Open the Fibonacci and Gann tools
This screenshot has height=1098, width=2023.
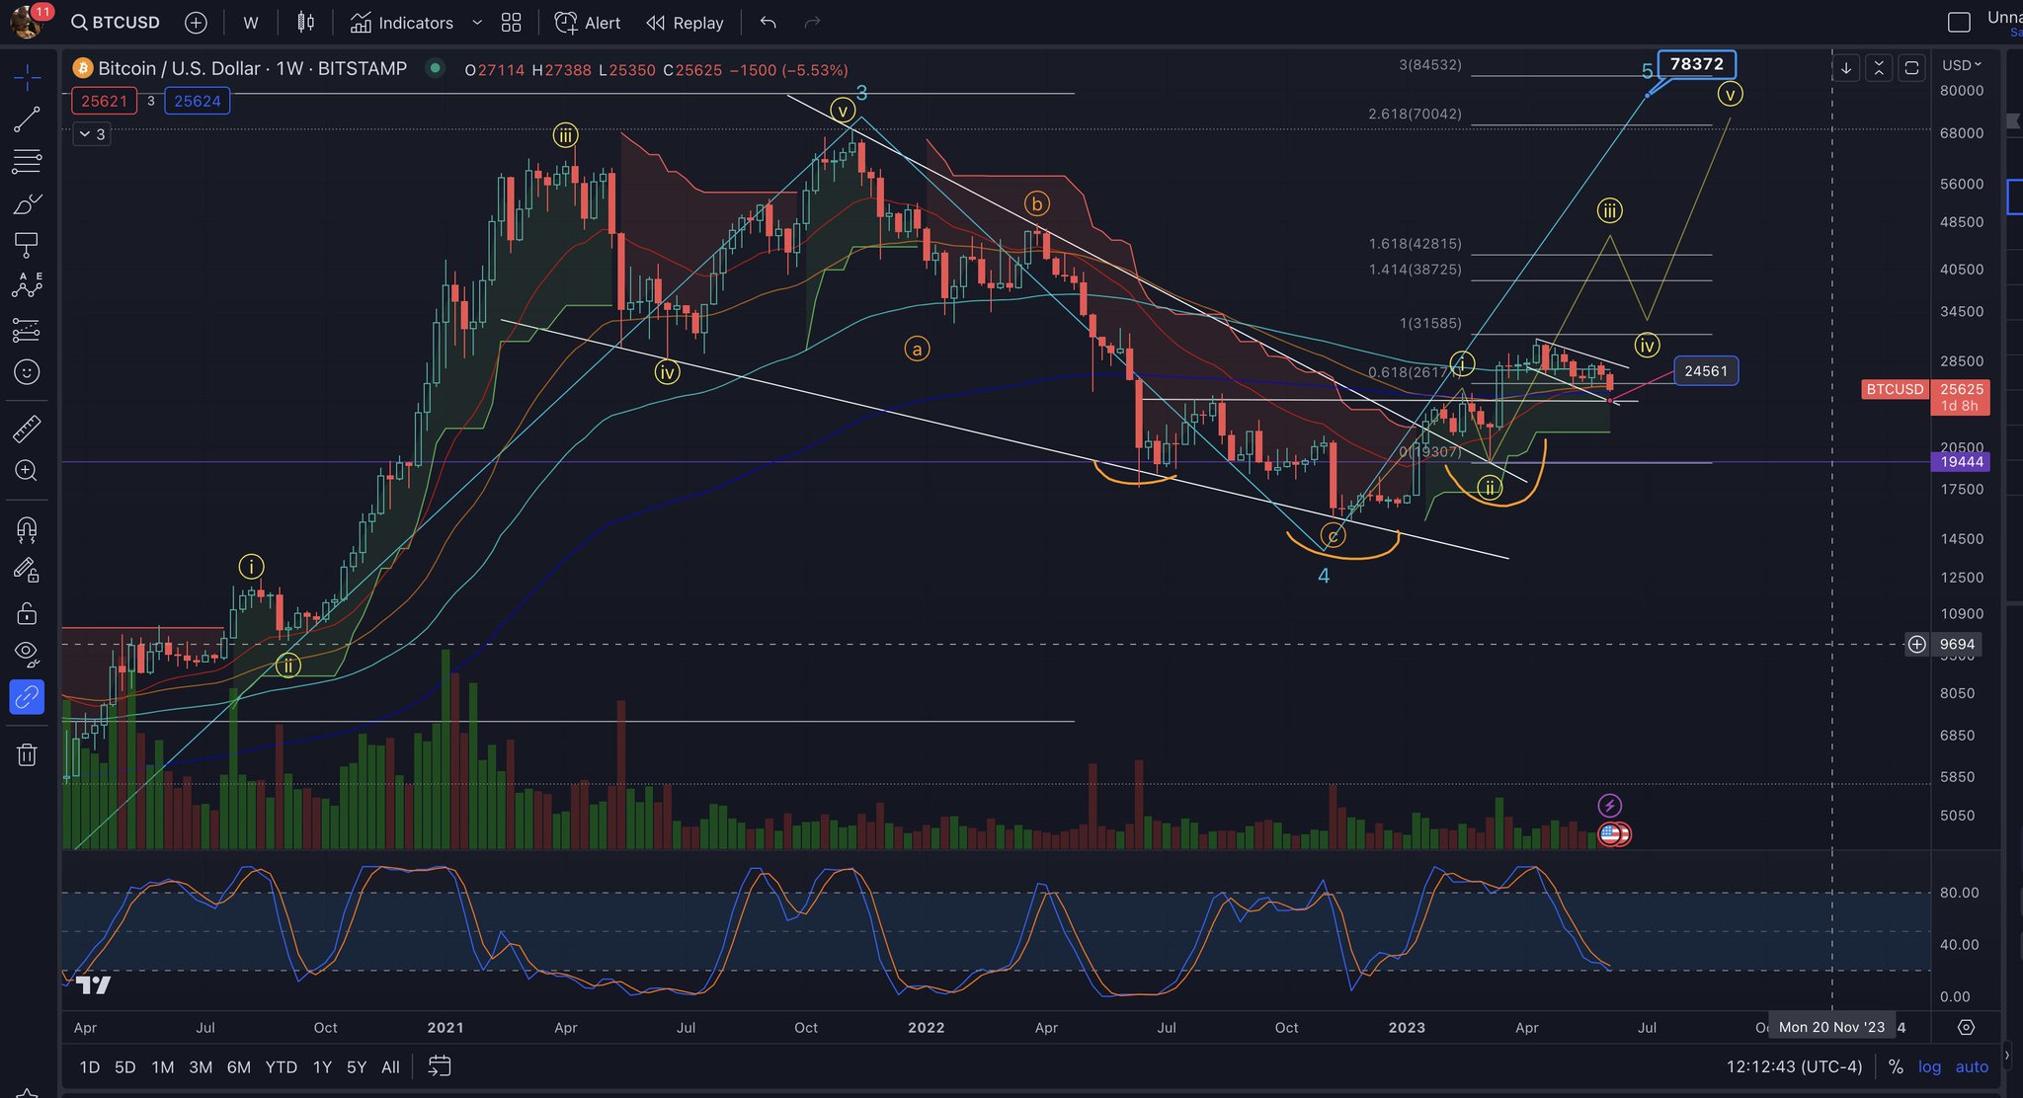[27, 161]
